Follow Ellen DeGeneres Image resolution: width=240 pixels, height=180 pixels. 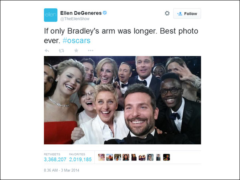point(187,14)
